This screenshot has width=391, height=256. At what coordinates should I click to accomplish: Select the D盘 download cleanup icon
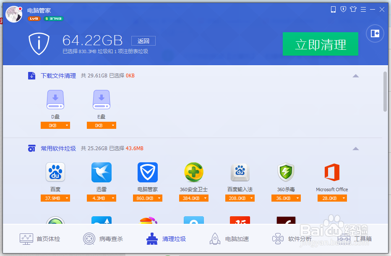pos(55,100)
